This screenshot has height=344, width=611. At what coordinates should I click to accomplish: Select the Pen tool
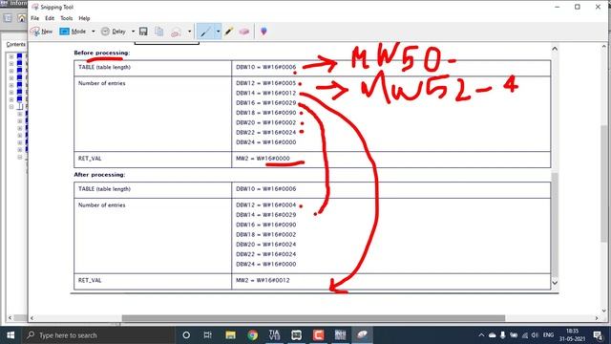click(x=205, y=32)
